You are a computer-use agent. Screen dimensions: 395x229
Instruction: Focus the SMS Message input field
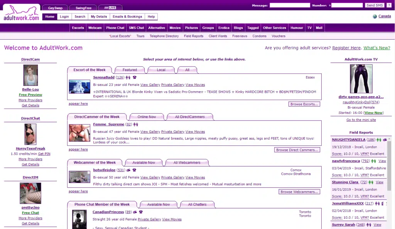(x=290, y=5)
